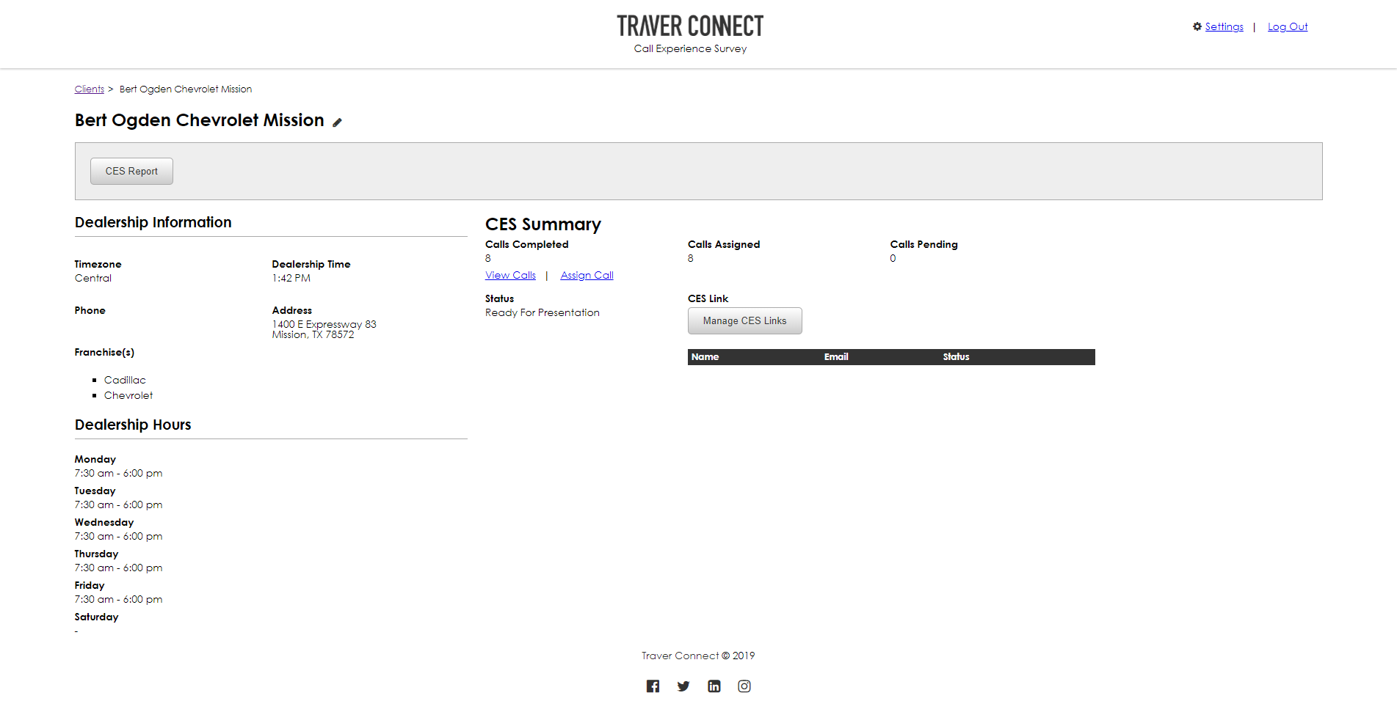The height and width of the screenshot is (712, 1397).
Task: Click the Bert Ogden Chevrolet Mission heading
Action: coord(199,120)
